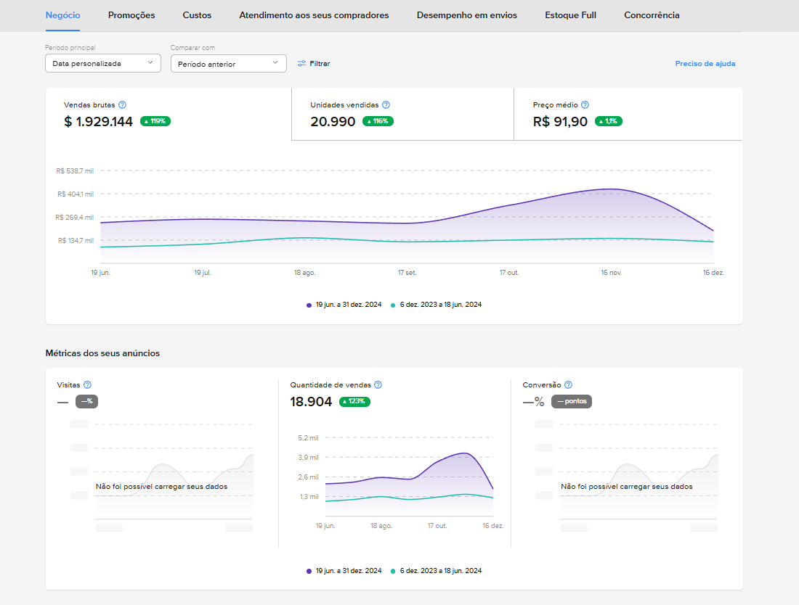Toggle the 19 jun. a 31 dez. 2024 series in main chart legend
Screen dimensions: 799x605
point(344,305)
